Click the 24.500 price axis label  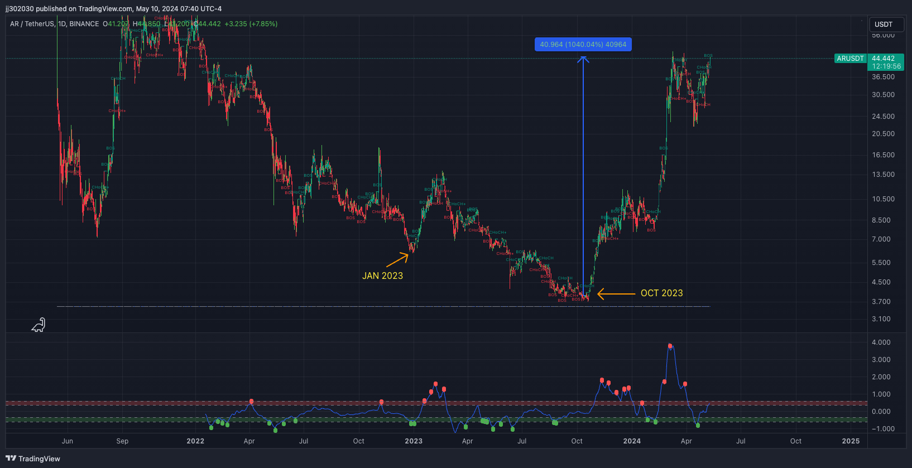coord(883,117)
